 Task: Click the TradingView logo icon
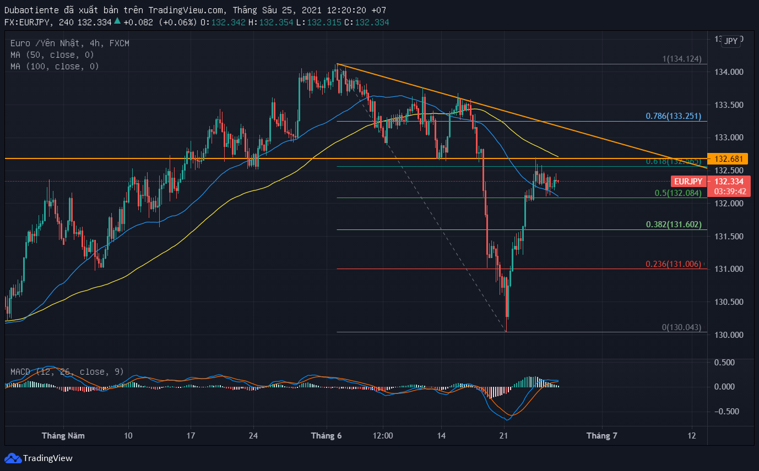[x=13, y=458]
